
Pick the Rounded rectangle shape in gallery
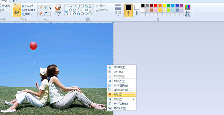click(82, 6)
